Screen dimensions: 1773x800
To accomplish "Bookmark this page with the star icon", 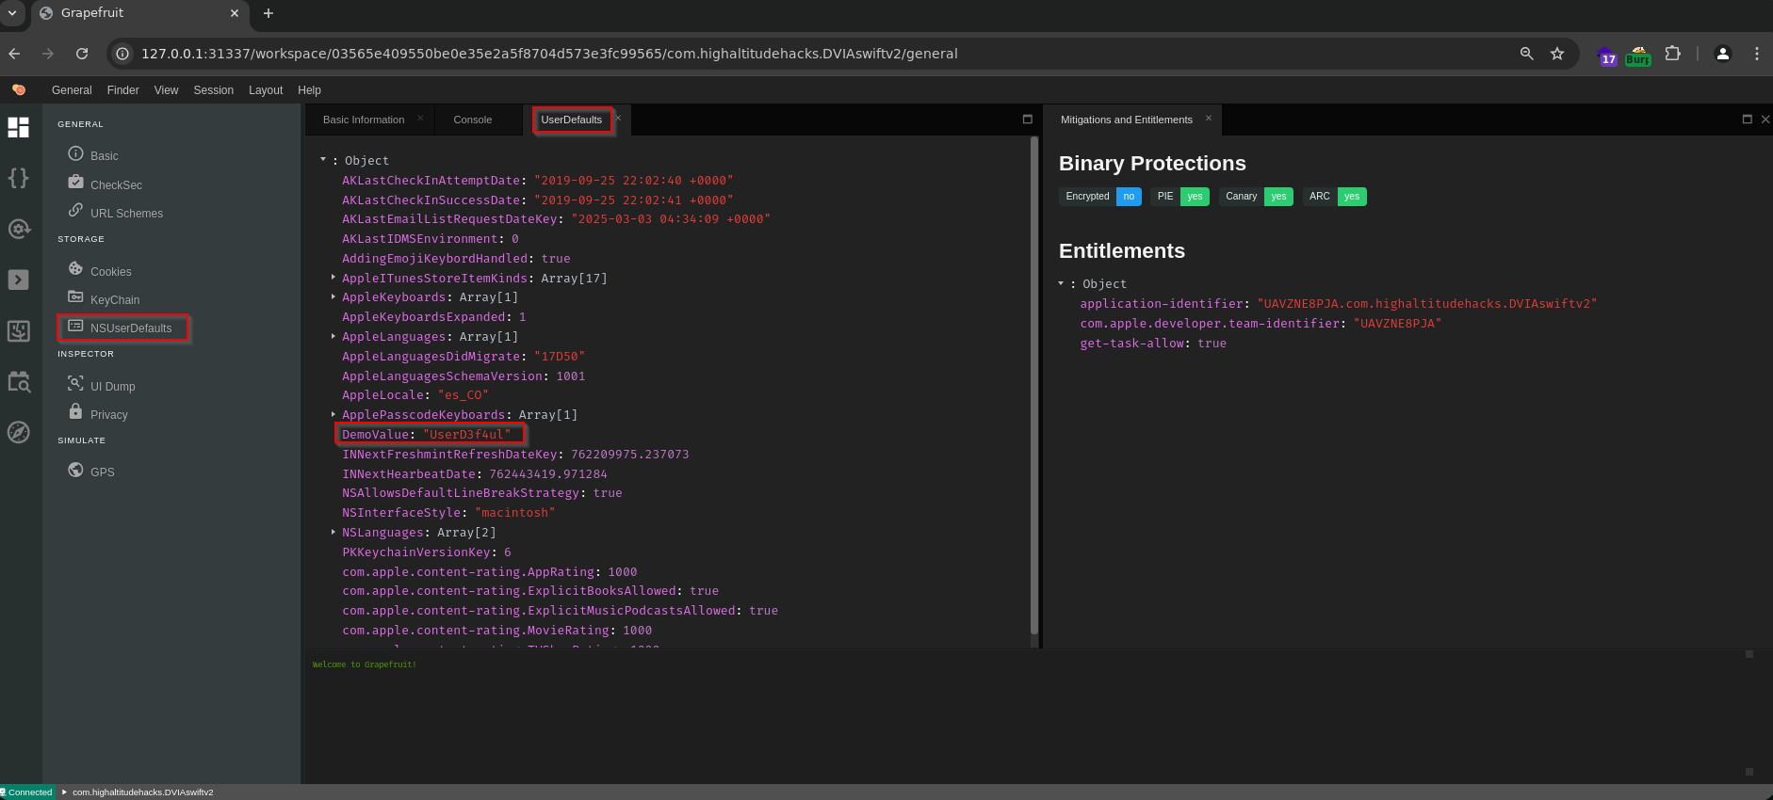I will [1557, 54].
